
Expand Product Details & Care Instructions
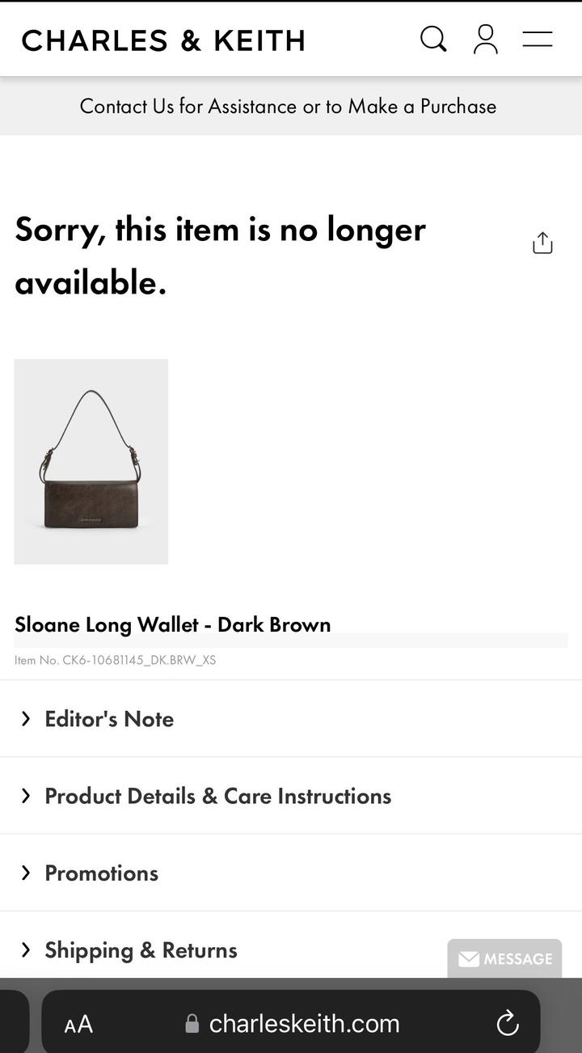[217, 796]
